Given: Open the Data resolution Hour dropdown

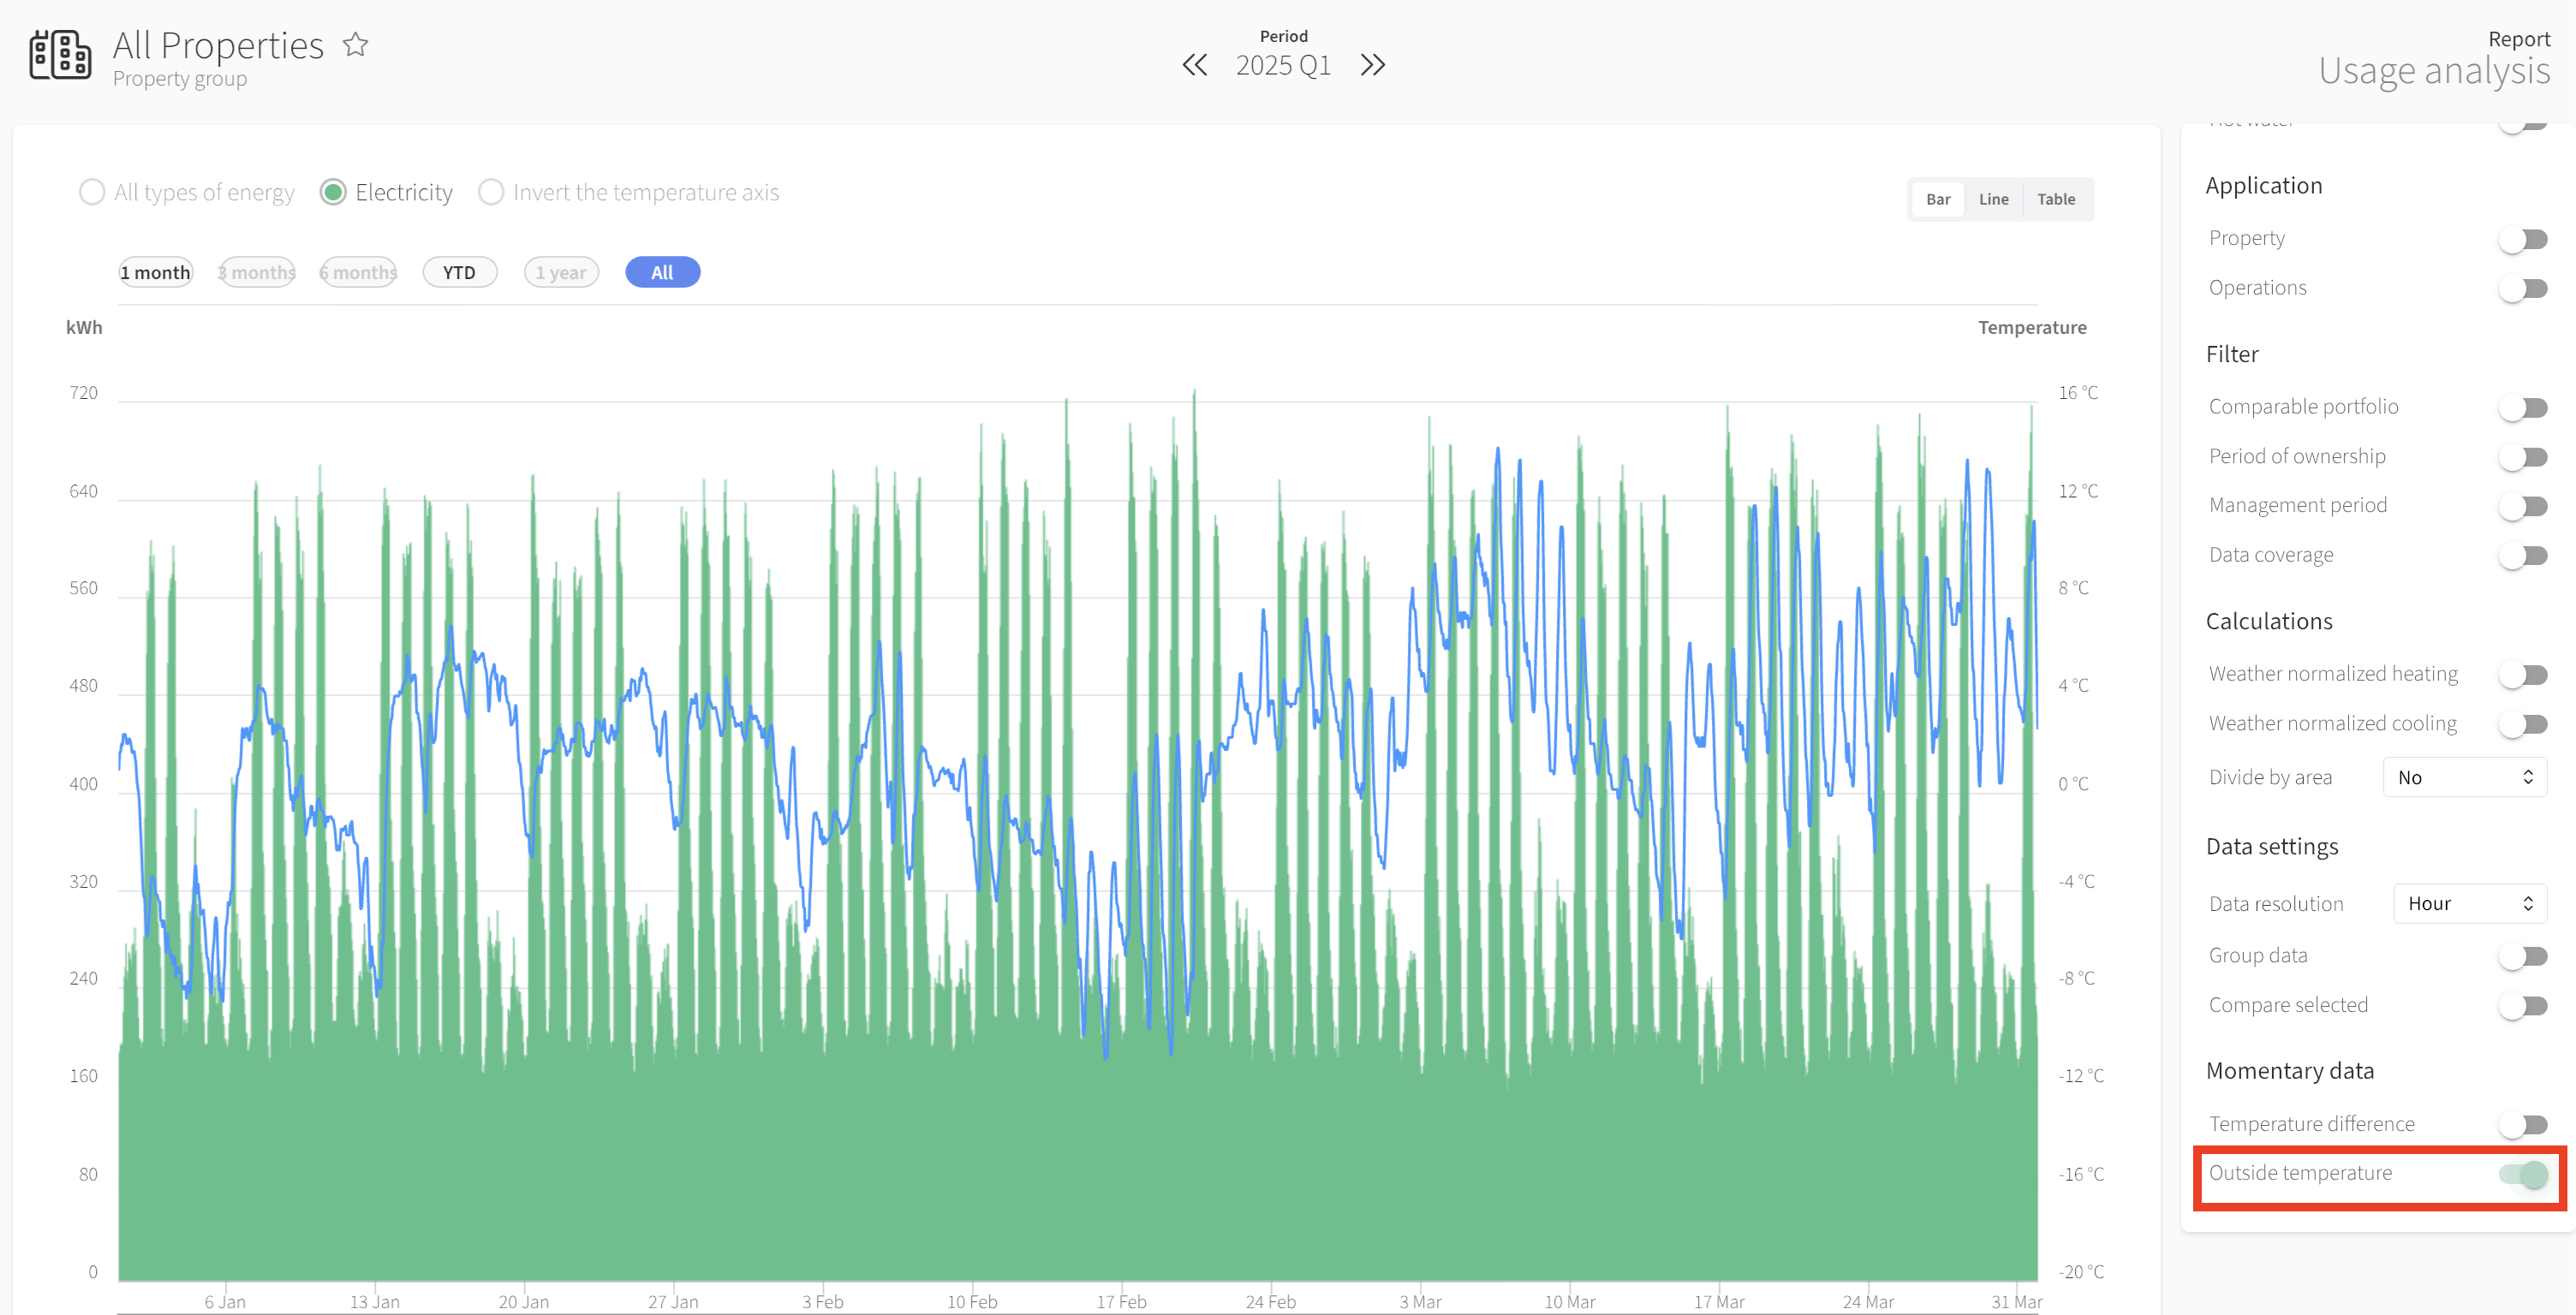Looking at the screenshot, I should pyautogui.click(x=2469, y=903).
